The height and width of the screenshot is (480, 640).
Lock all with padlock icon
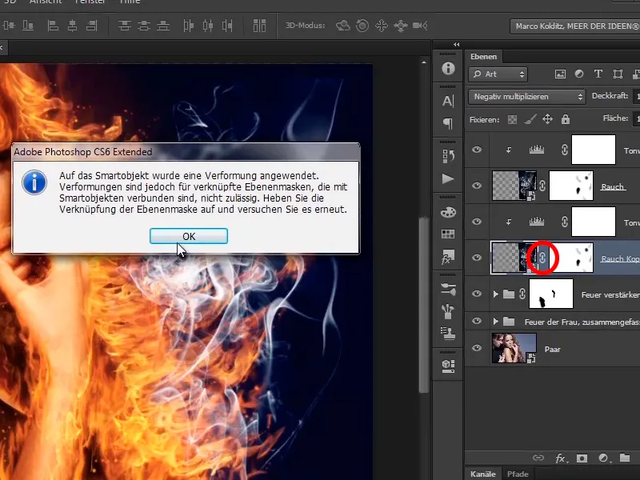566,119
